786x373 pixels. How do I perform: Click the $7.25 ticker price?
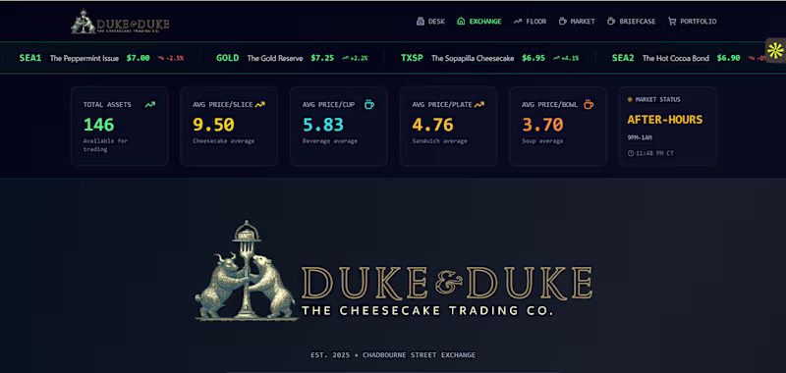click(322, 58)
